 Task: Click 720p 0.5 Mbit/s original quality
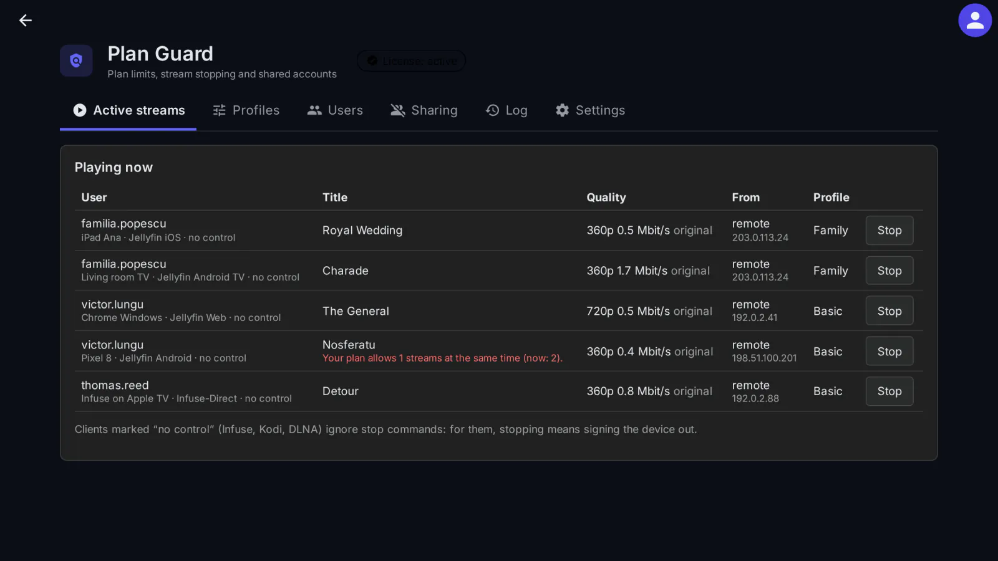(x=649, y=311)
